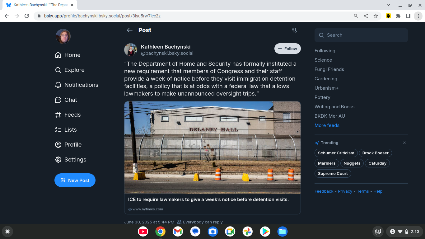This screenshot has height=239, width=425.
Task: Open the Home feed from the sidebar
Action: click(x=68, y=55)
